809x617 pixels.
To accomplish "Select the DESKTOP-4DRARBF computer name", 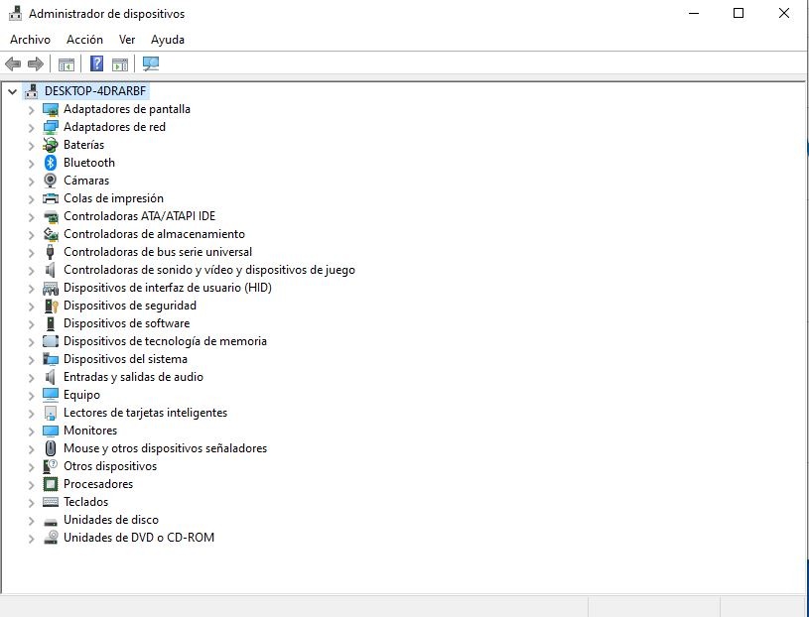I will 95,91.
